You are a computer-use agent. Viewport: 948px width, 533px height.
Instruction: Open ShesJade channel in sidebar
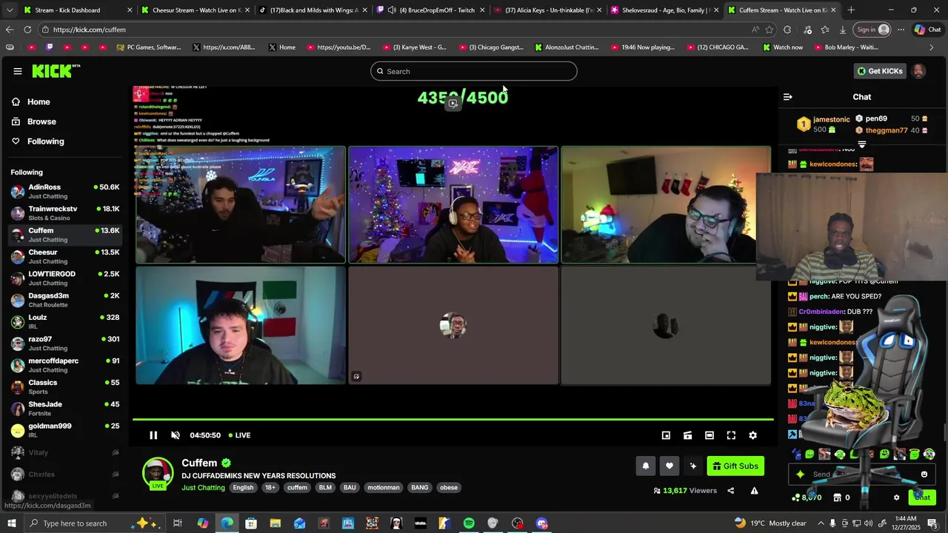point(65,409)
